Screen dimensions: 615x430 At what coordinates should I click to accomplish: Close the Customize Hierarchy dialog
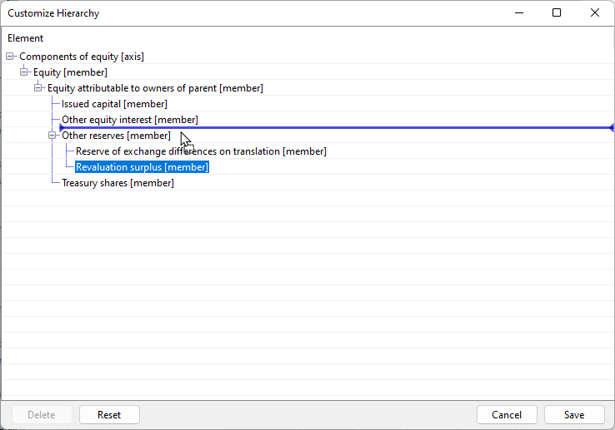(x=595, y=13)
